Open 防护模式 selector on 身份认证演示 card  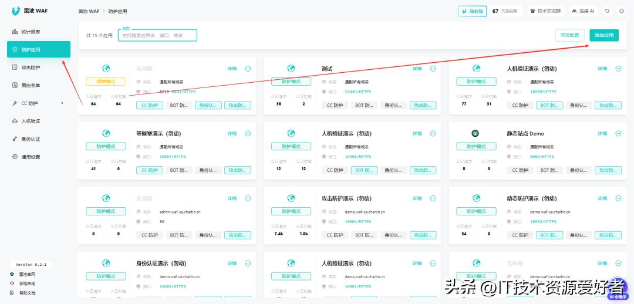[x=106, y=276]
